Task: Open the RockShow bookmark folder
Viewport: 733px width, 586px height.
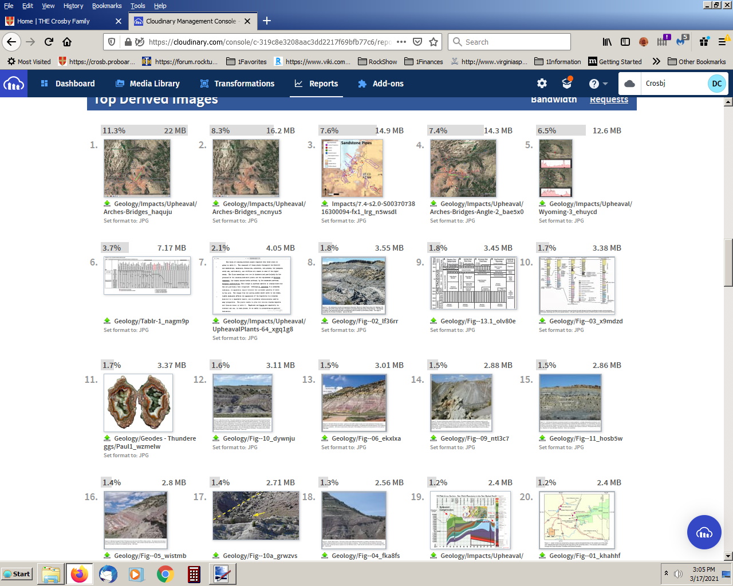Action: pos(377,62)
